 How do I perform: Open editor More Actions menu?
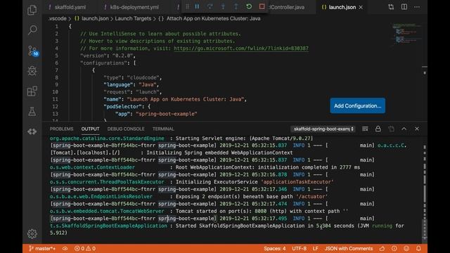[417, 7]
